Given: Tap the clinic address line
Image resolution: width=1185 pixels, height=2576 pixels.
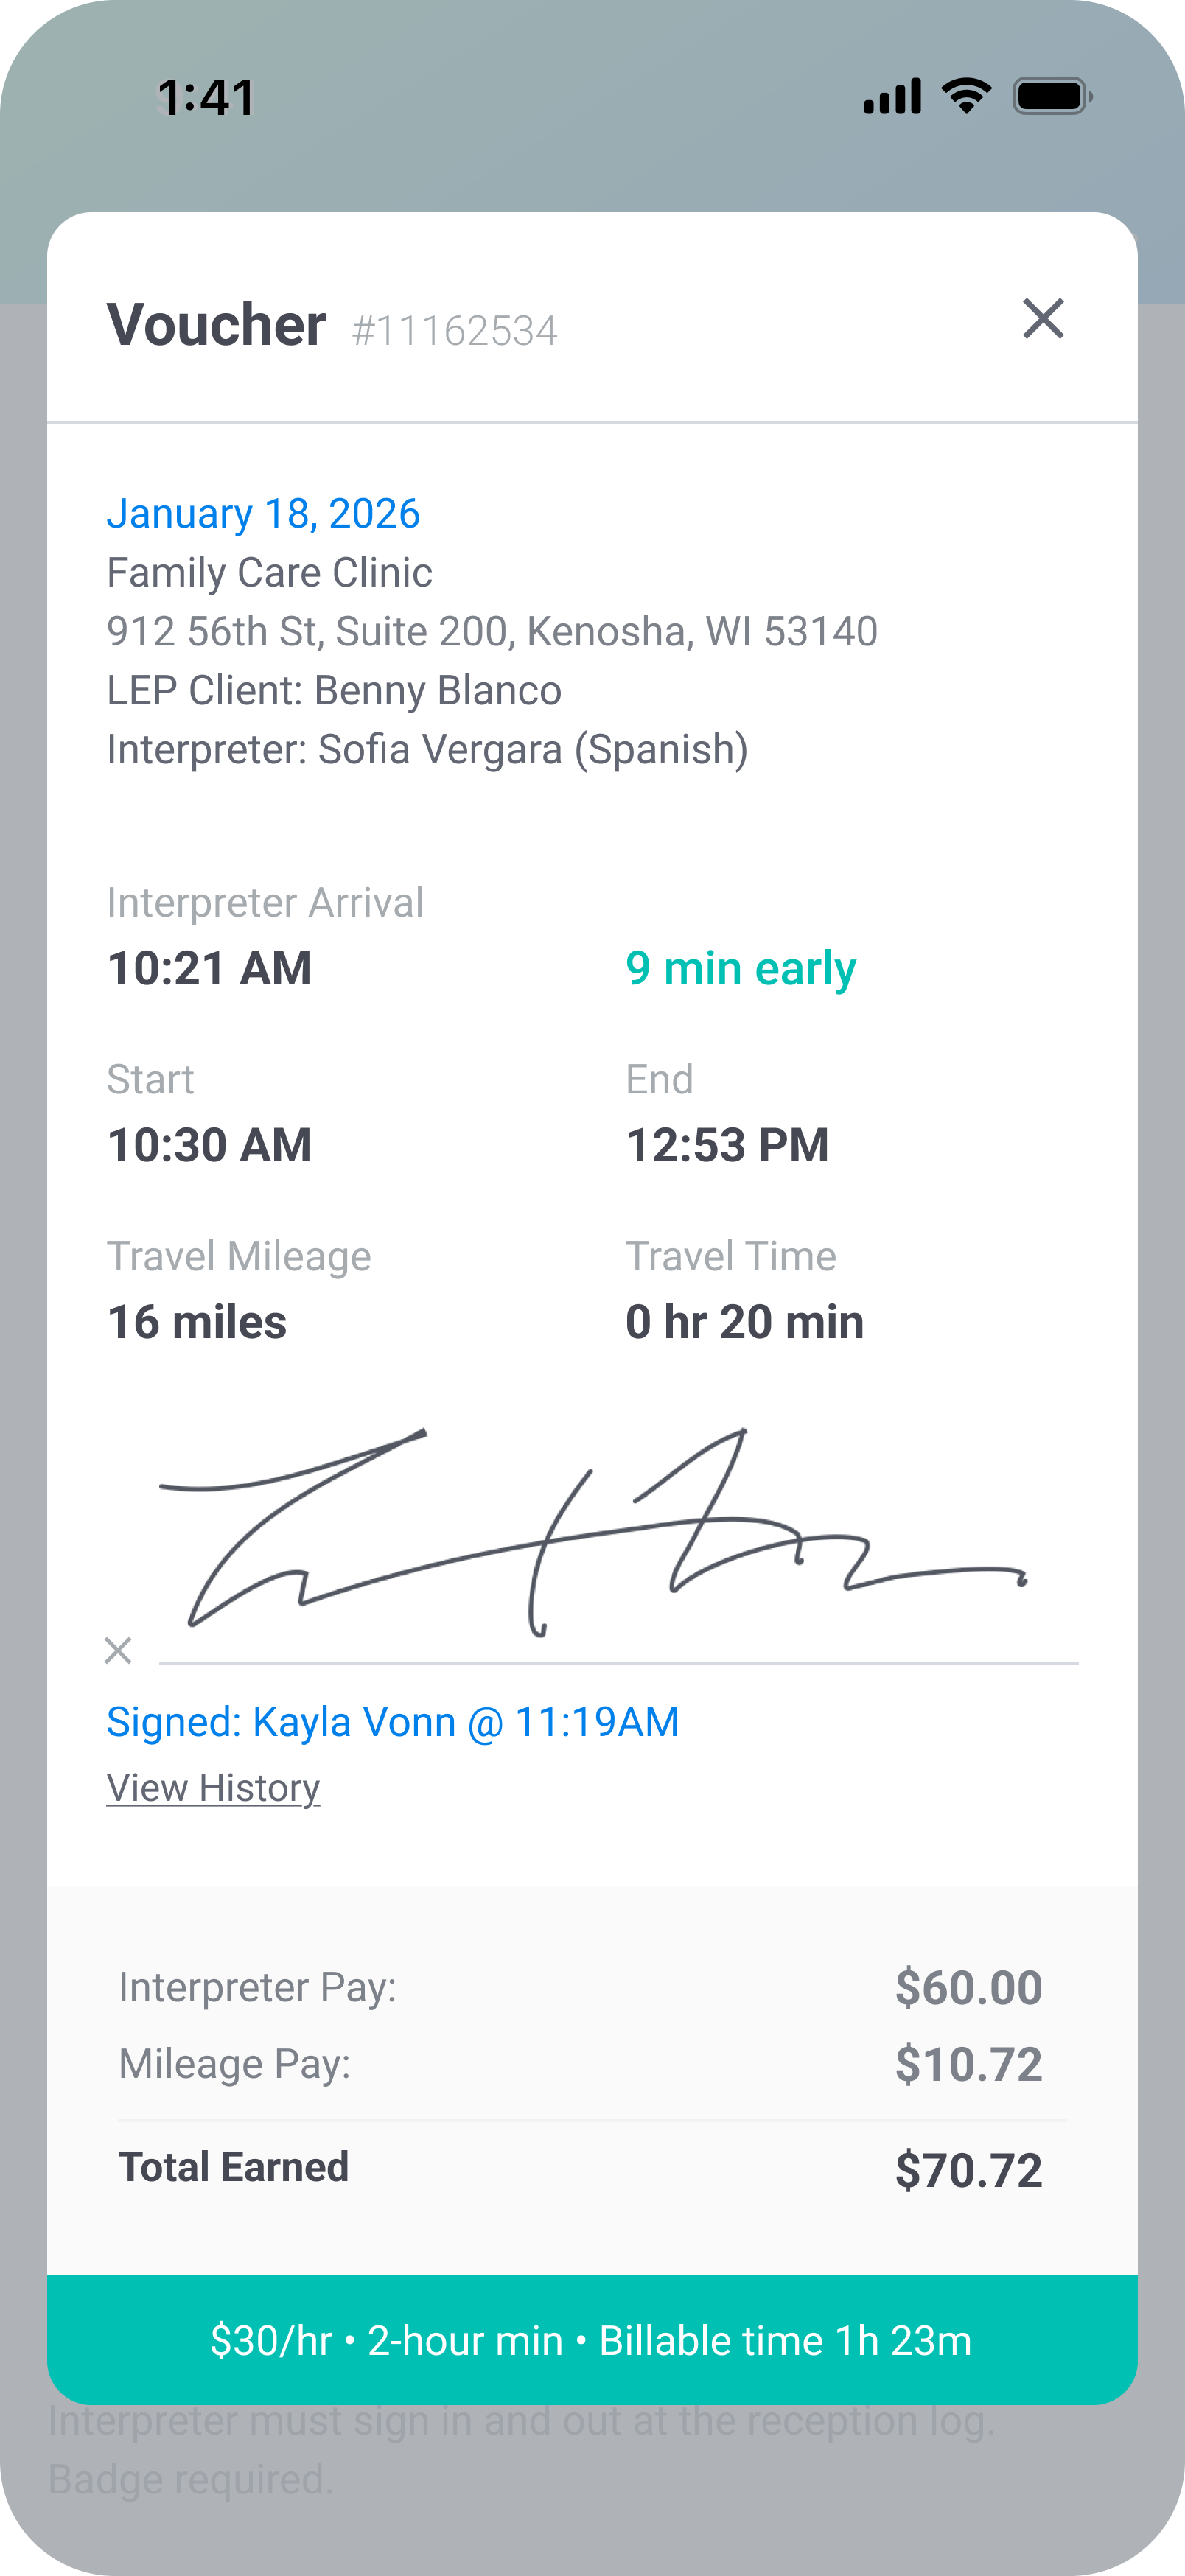Looking at the screenshot, I should tap(492, 631).
